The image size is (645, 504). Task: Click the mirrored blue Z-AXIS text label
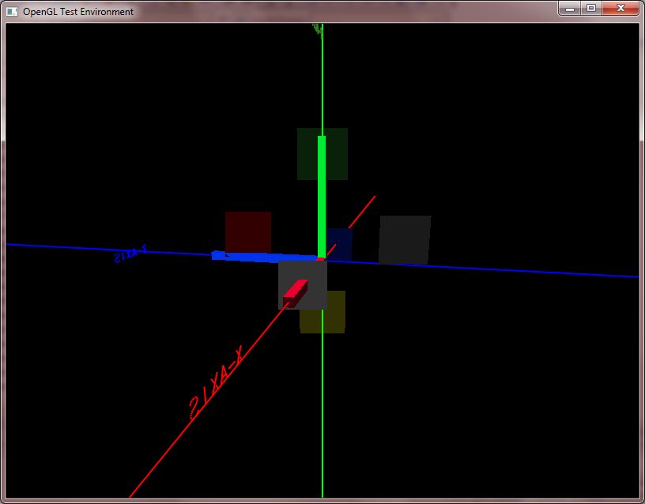(x=130, y=254)
